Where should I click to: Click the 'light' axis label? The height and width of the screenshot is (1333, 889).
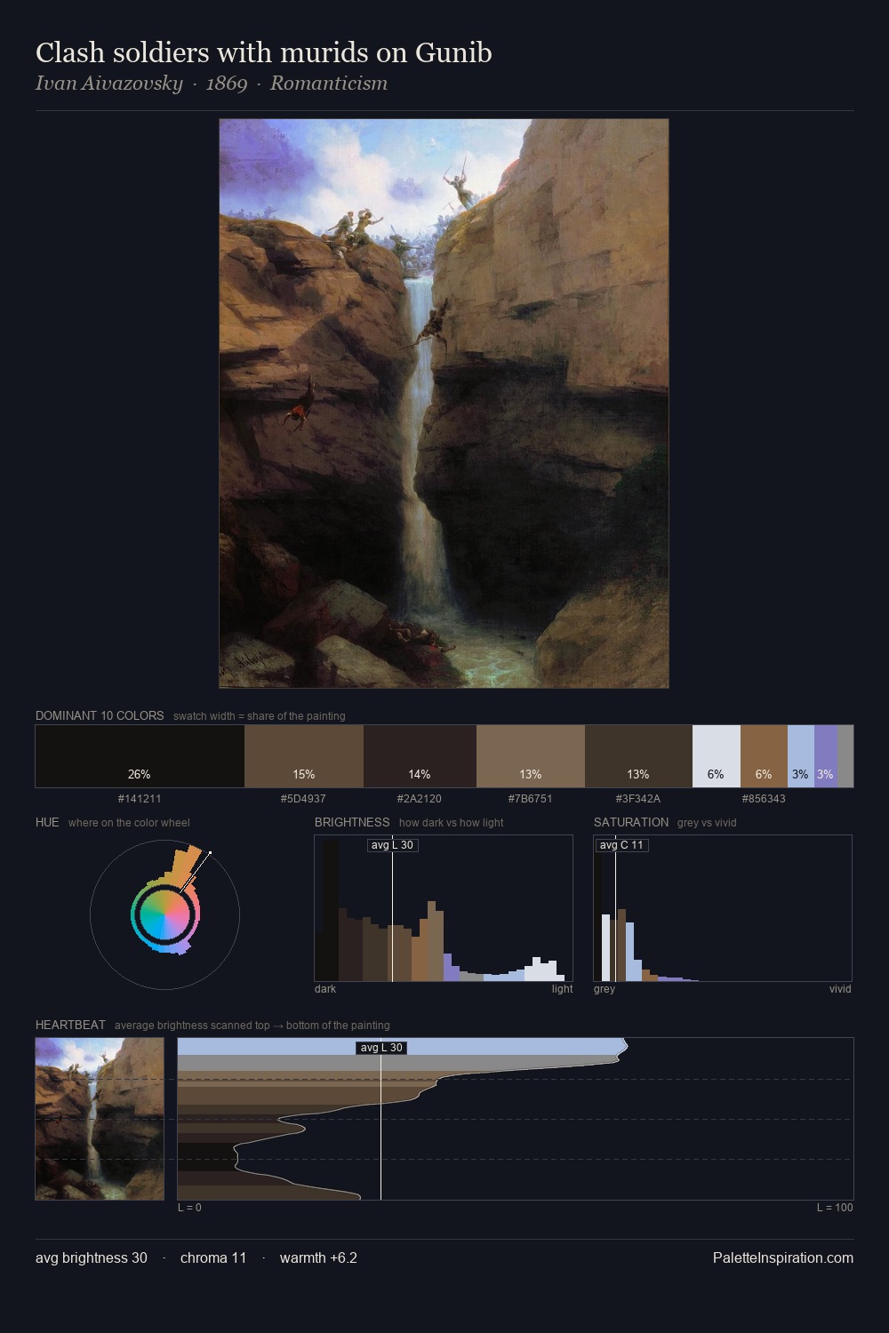(x=562, y=989)
